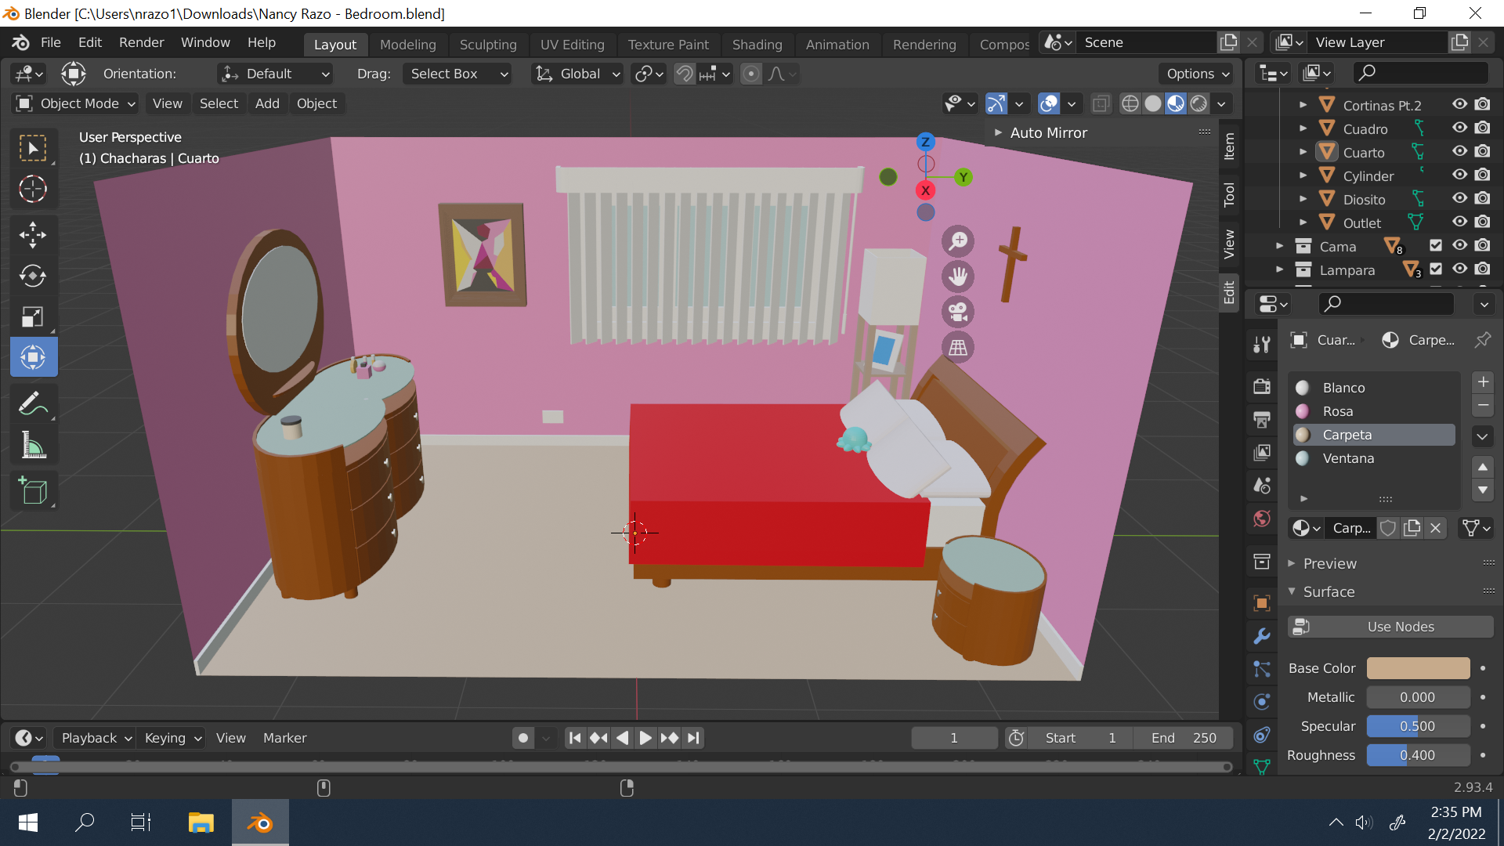This screenshot has height=846, width=1504.
Task: Select the Scale tool
Action: (33, 316)
